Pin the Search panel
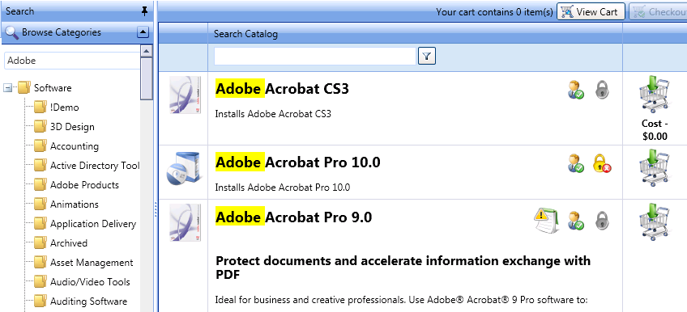Screen dimensions: 687x312 pyautogui.click(x=144, y=11)
